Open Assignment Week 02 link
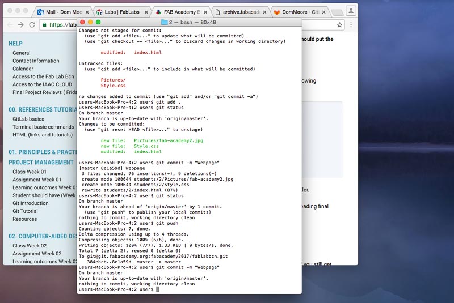 (37, 254)
